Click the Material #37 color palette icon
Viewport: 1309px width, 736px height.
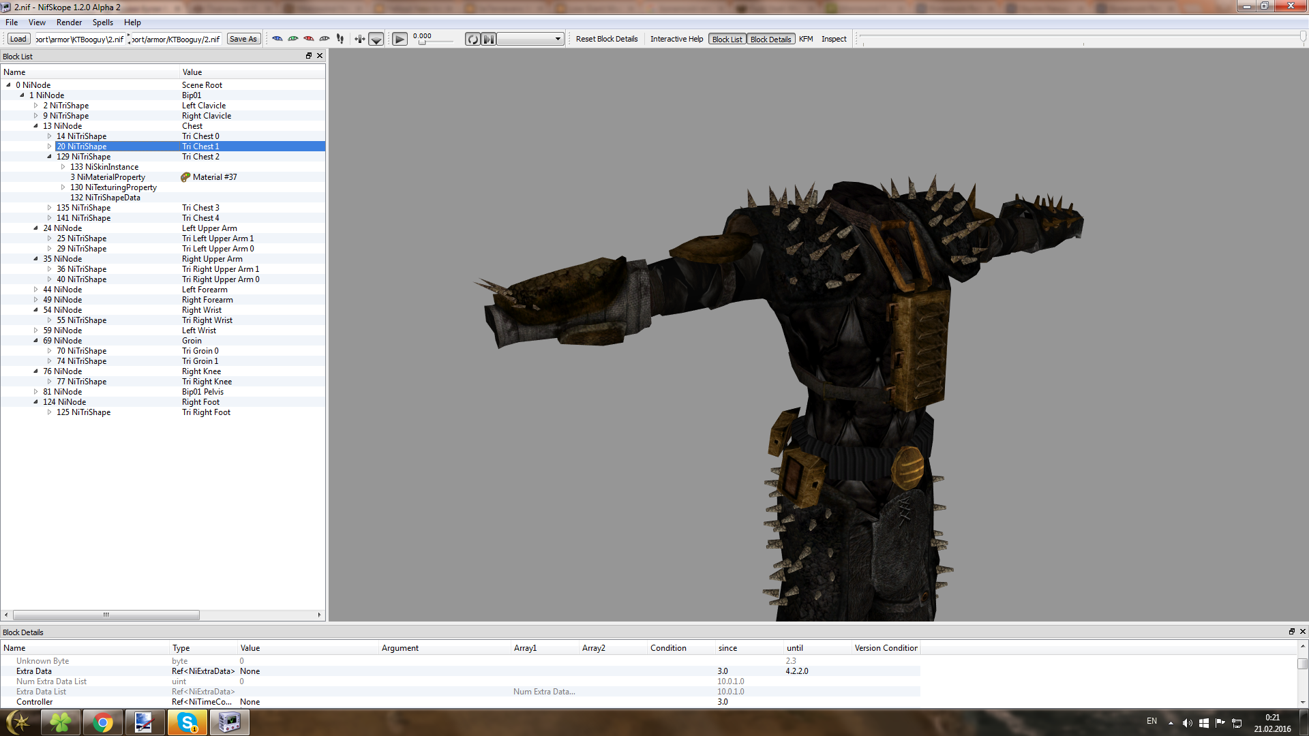[x=185, y=177]
